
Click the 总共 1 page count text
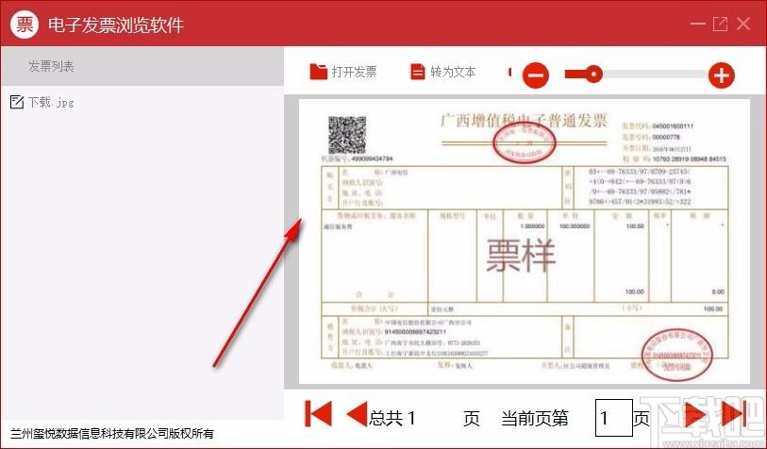click(392, 418)
